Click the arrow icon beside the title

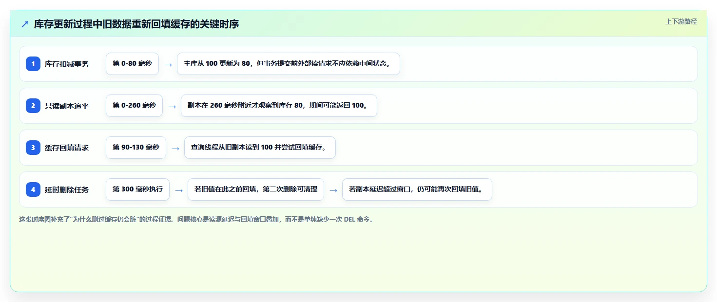point(25,24)
